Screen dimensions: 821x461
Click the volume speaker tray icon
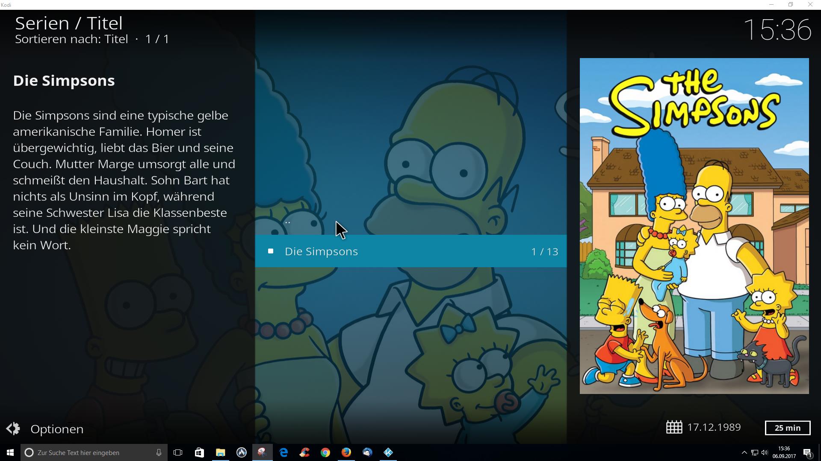tap(765, 452)
